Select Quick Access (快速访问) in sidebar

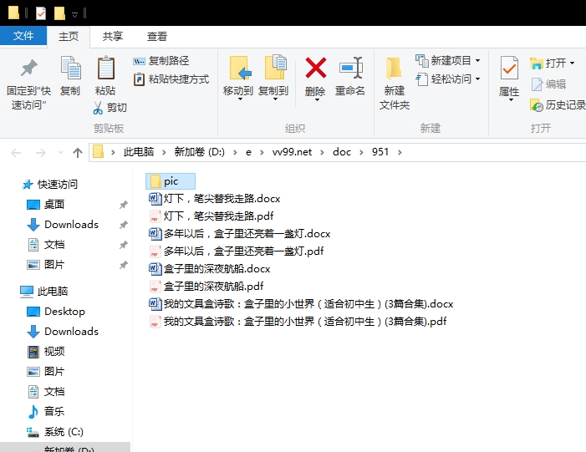pos(50,184)
